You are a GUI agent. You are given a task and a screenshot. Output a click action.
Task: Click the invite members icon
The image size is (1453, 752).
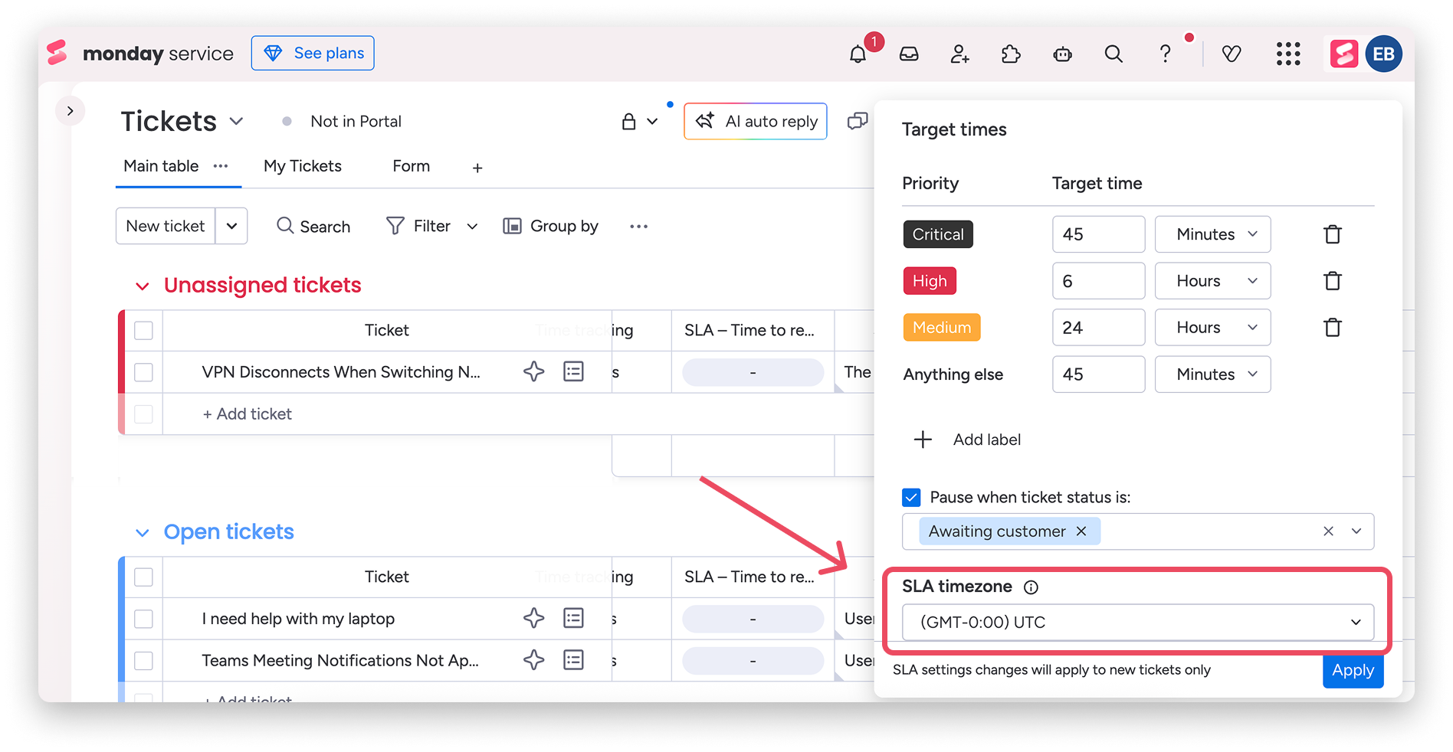(x=959, y=54)
